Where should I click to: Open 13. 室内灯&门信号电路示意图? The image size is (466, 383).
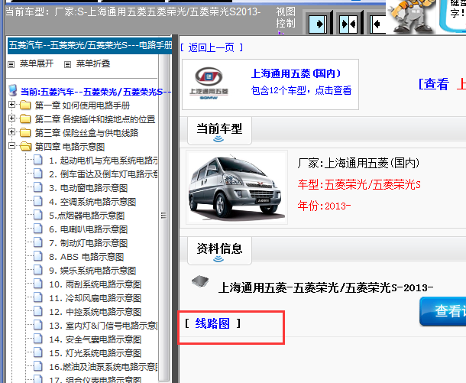tap(103, 326)
